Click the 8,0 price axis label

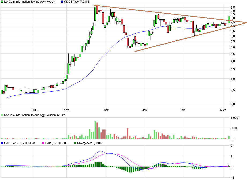tap(233, 18)
